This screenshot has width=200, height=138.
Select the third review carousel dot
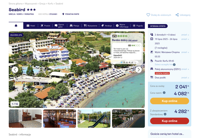(127, 62)
